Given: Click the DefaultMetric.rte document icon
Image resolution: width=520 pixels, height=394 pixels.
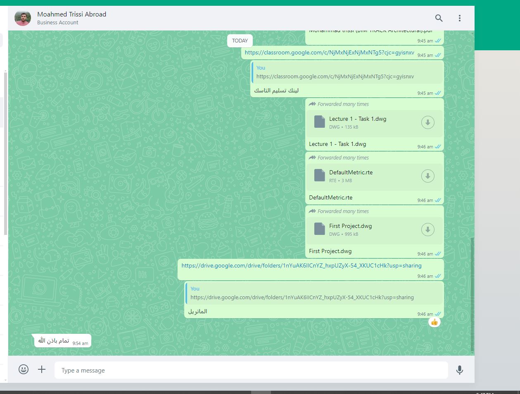Looking at the screenshot, I should click(320, 175).
